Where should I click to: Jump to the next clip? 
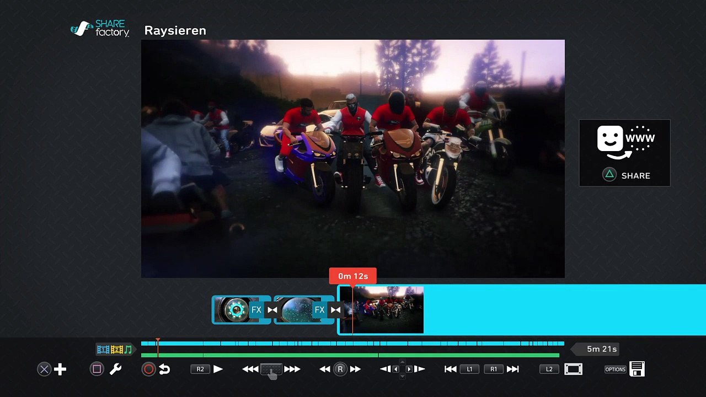[x=513, y=369]
